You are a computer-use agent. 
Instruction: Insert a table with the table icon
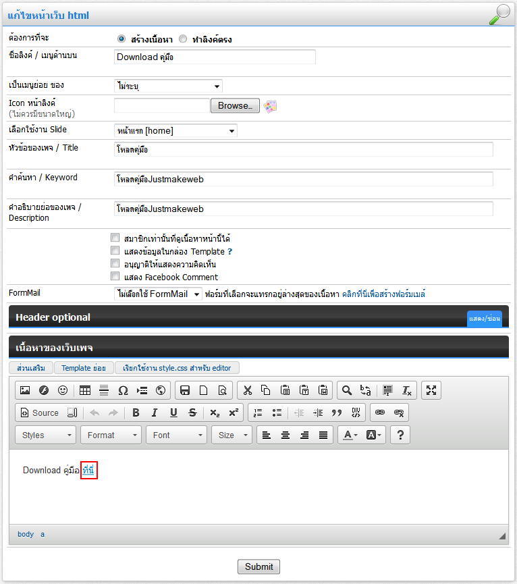pyautogui.click(x=85, y=390)
